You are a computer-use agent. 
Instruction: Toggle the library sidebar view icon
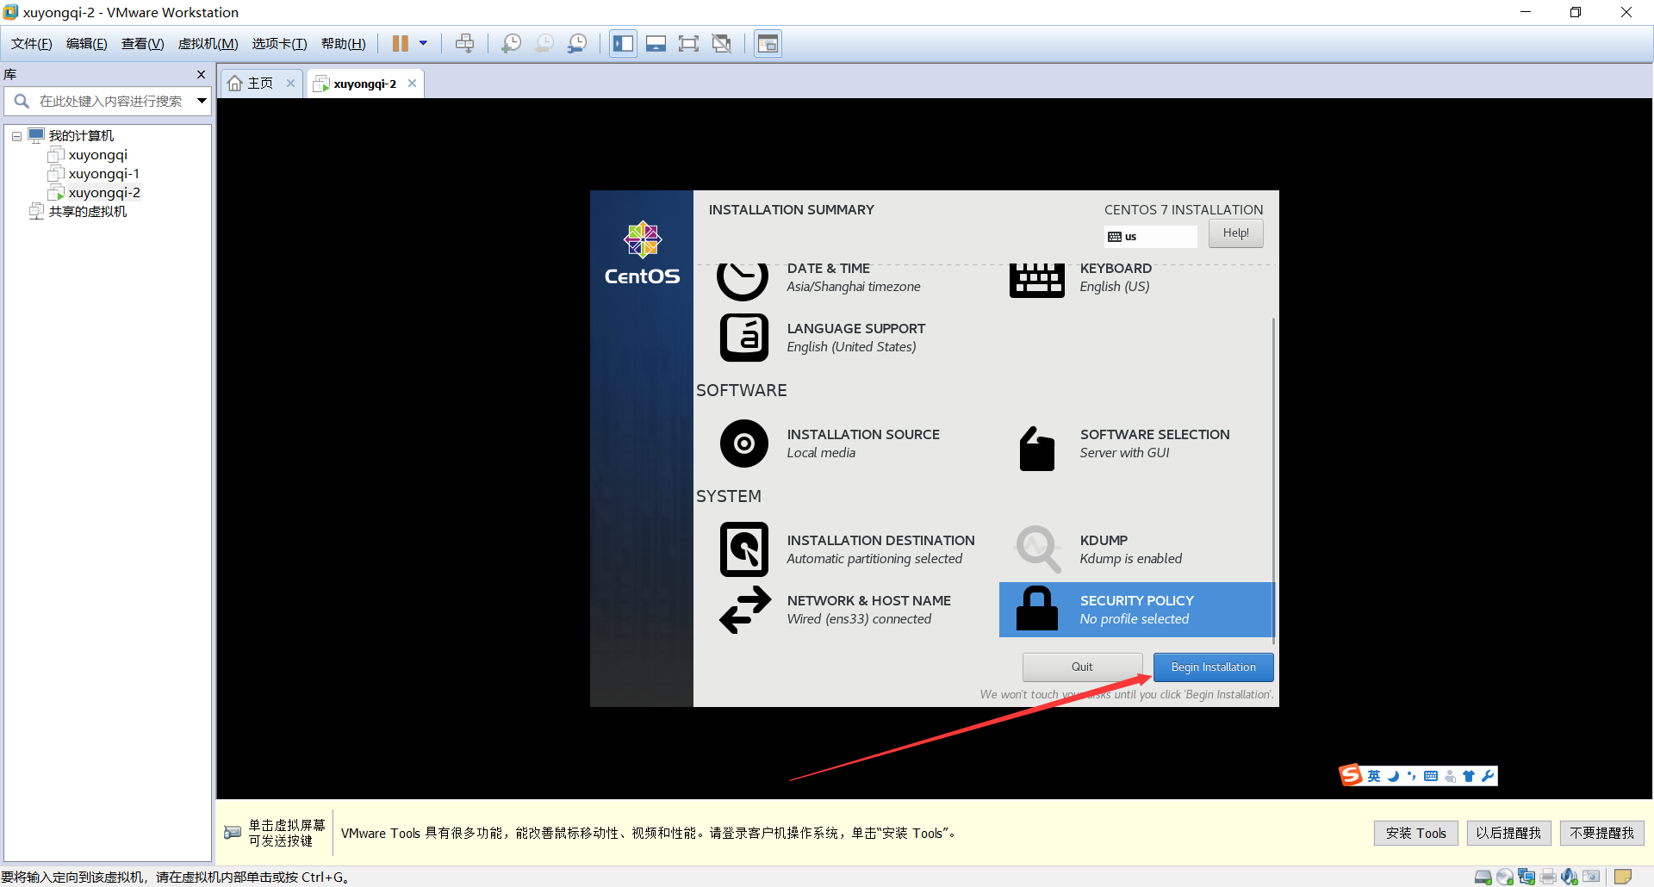(623, 43)
